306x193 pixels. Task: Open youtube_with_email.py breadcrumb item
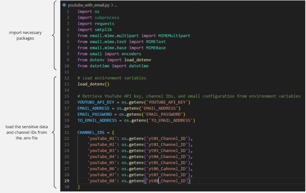point(88,5)
